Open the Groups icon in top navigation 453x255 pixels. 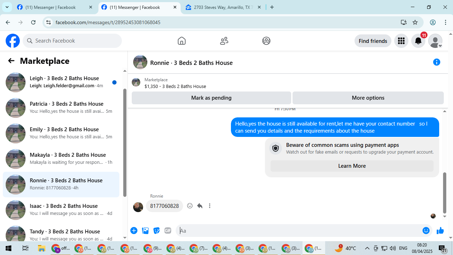click(x=266, y=41)
